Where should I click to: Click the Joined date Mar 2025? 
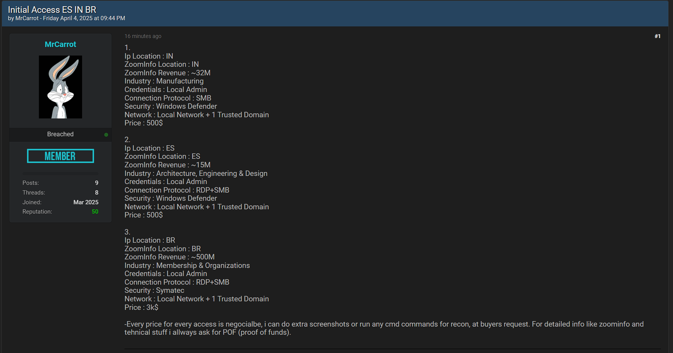(86, 202)
